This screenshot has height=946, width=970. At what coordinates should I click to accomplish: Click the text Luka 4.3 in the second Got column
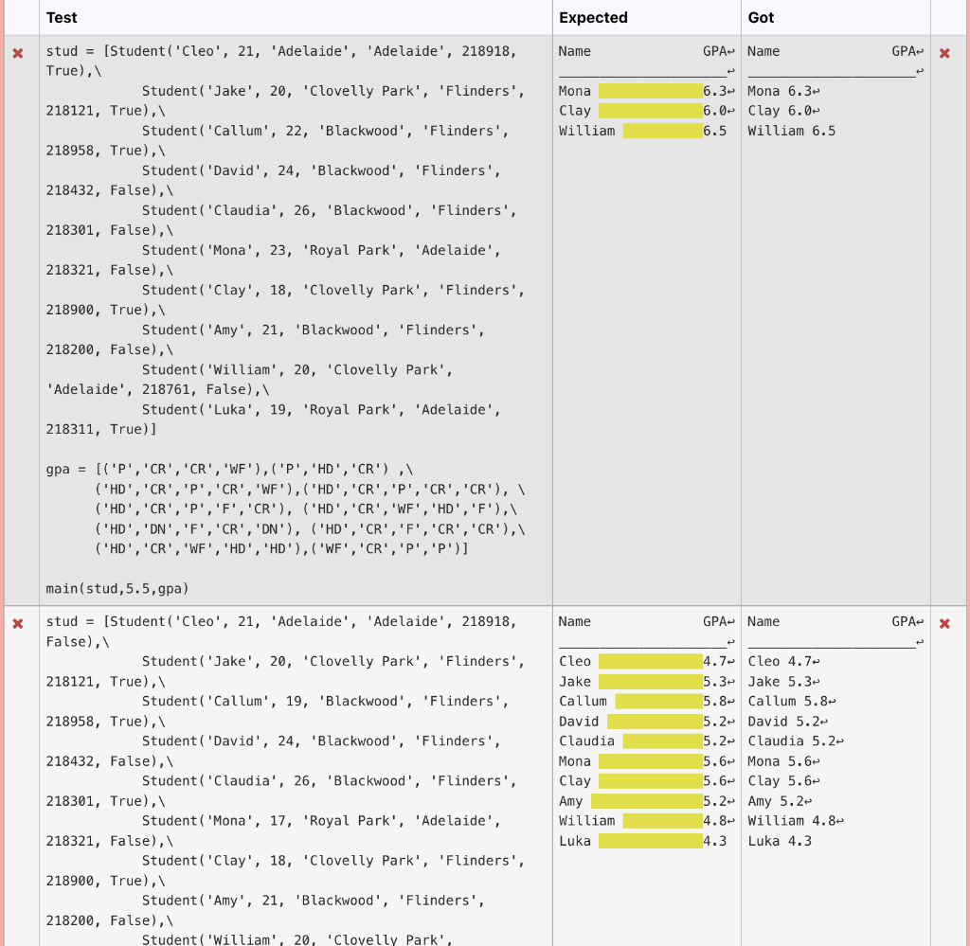[781, 840]
